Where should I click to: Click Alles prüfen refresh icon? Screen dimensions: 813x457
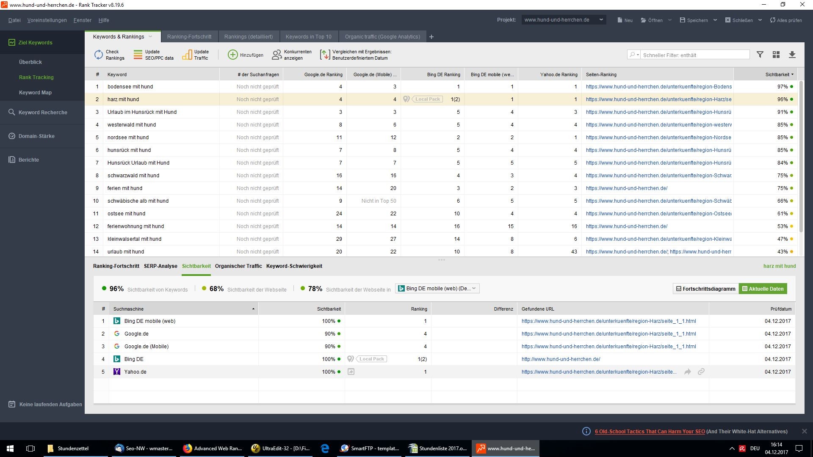point(773,20)
